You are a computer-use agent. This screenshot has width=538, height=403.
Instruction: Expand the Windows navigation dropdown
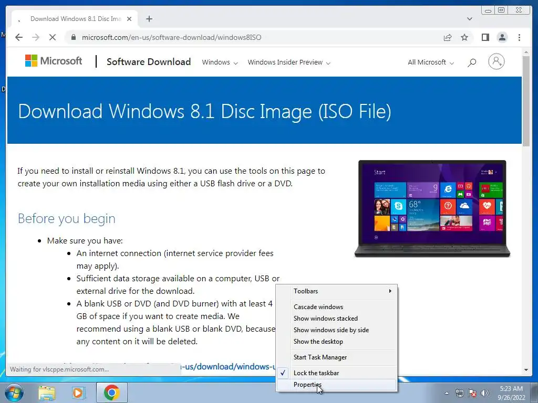(220, 62)
